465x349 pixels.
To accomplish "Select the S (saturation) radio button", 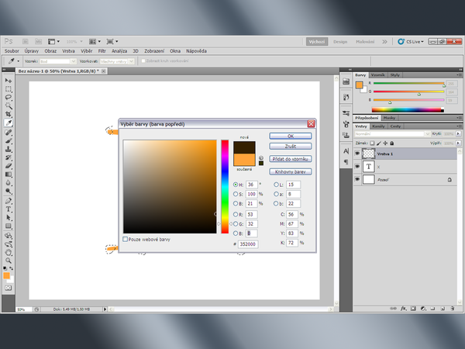I will [x=236, y=193].
